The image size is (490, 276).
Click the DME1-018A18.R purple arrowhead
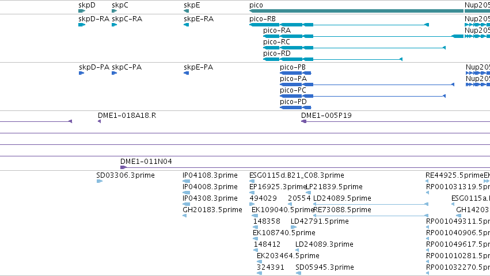pyautogui.click(x=100, y=121)
